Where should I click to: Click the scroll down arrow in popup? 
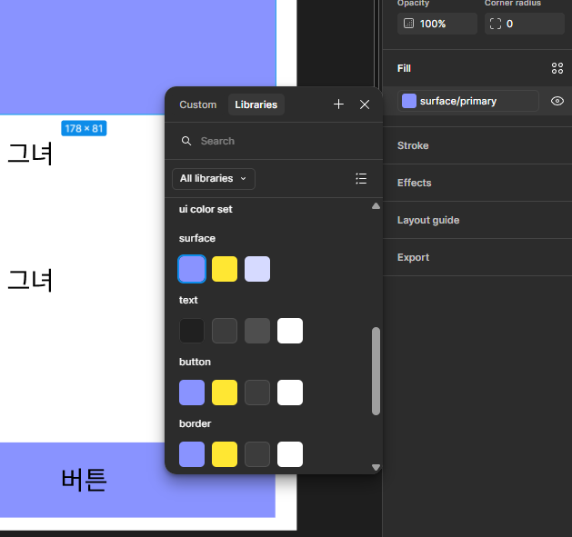[376, 467]
